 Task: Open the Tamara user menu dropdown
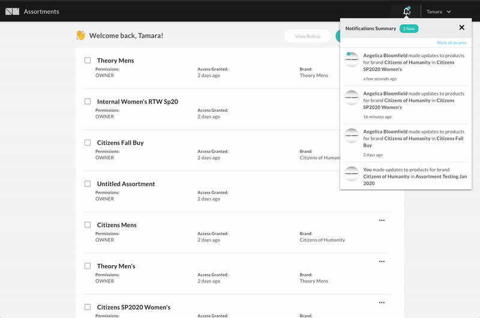coord(439,11)
